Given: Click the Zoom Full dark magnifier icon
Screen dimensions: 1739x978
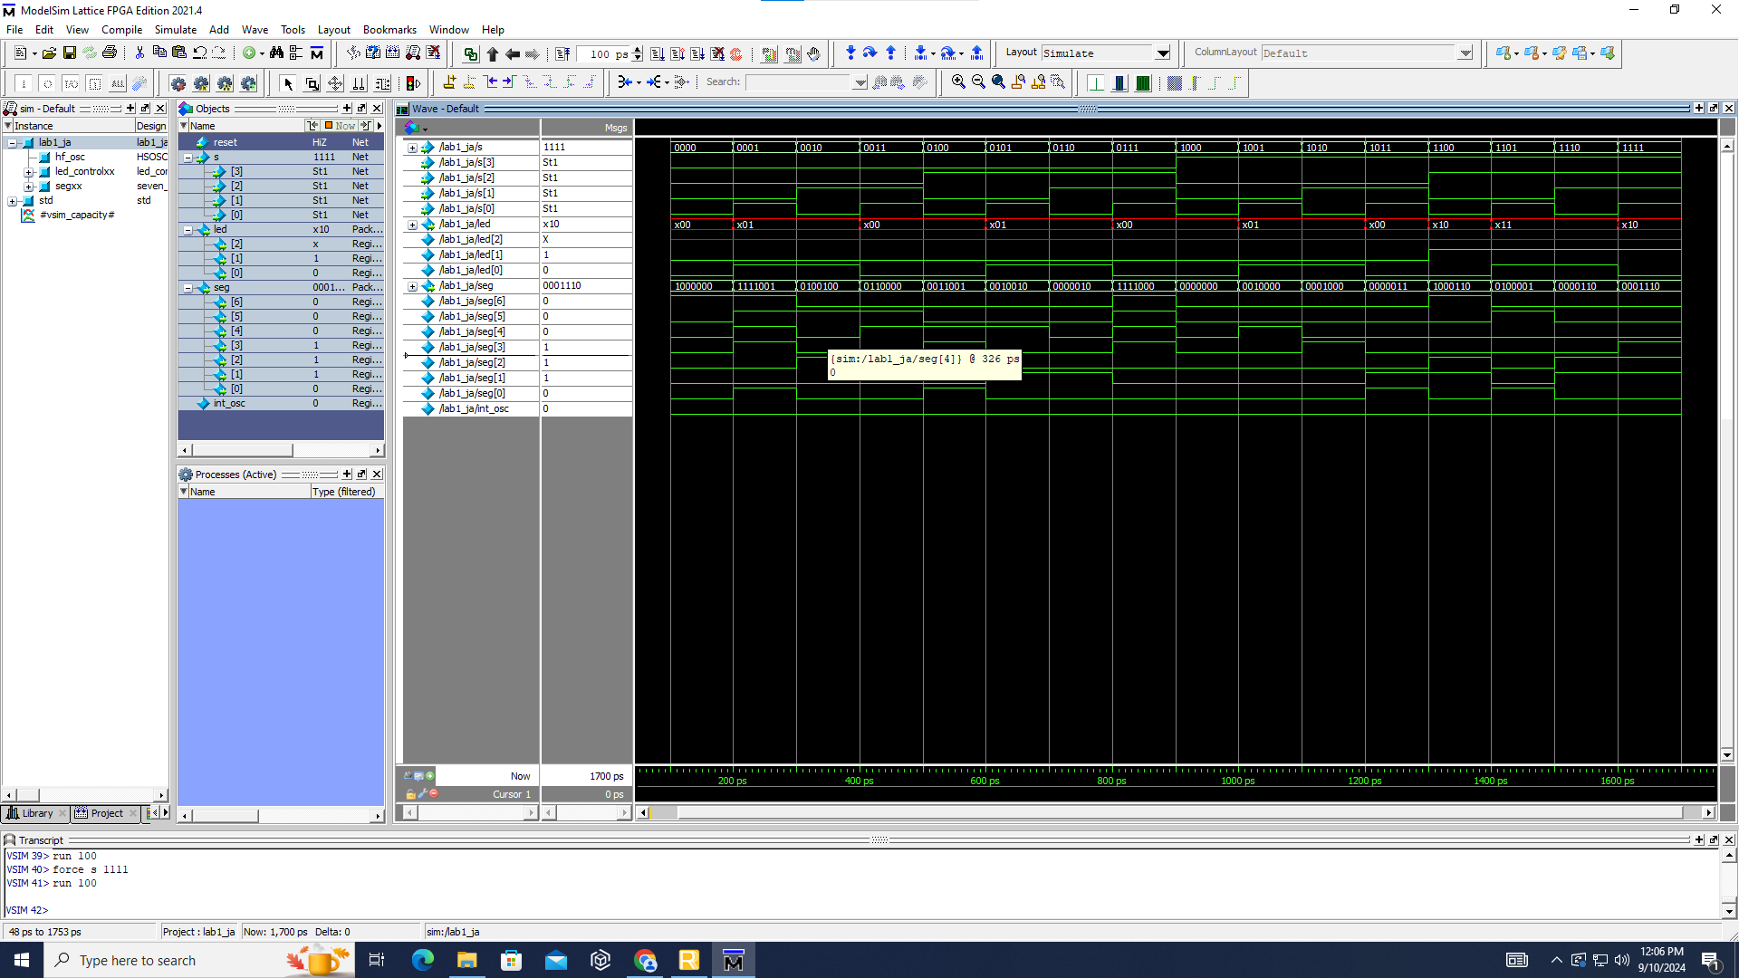Looking at the screenshot, I should [998, 82].
